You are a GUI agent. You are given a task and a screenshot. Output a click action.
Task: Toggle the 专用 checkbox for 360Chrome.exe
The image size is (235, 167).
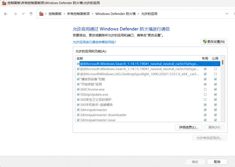tap(205, 89)
